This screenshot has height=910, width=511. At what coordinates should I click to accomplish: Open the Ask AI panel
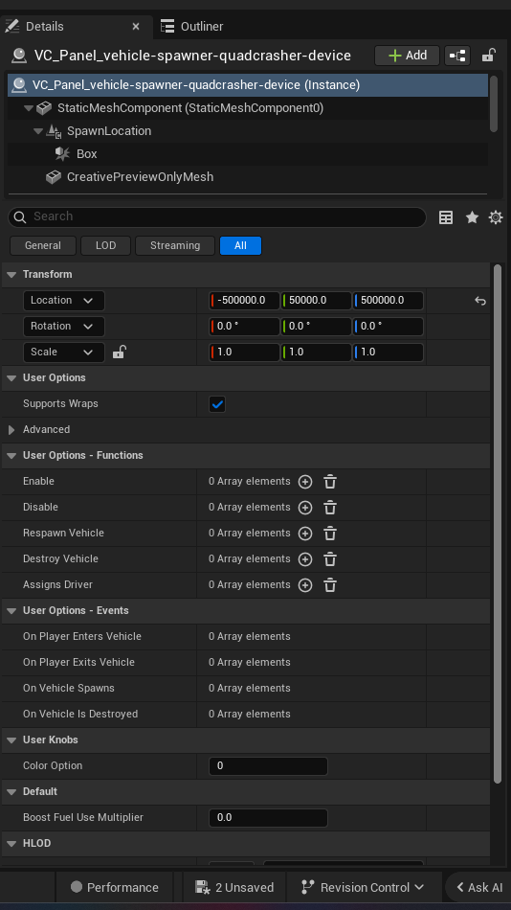(479, 887)
